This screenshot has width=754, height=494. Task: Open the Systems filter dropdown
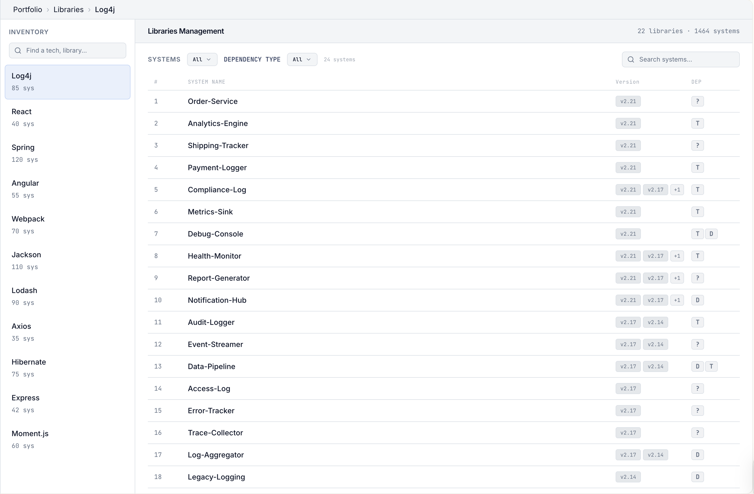coord(202,59)
